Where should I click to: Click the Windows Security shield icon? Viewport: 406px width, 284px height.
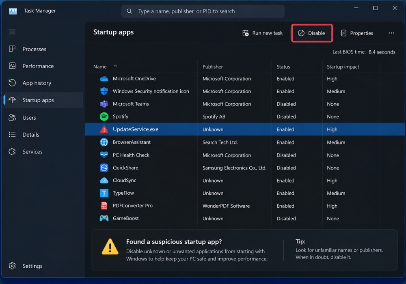coord(104,91)
